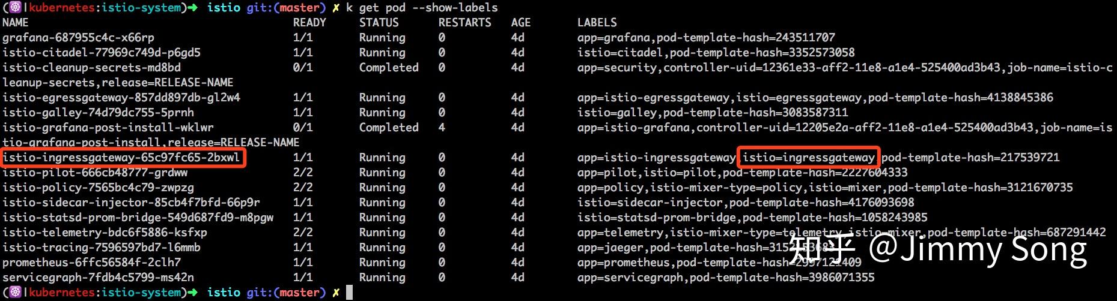Image resolution: width=1117 pixels, height=301 pixels.
Task: Click the Kubernetes icon in the bottom prompt
Action: tap(16, 292)
